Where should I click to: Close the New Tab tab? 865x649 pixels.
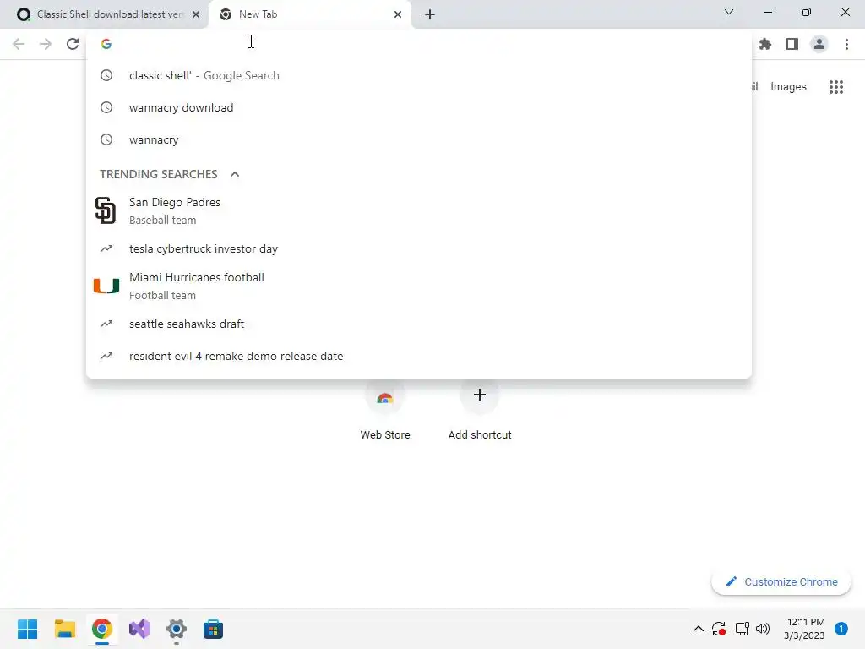pyautogui.click(x=398, y=14)
